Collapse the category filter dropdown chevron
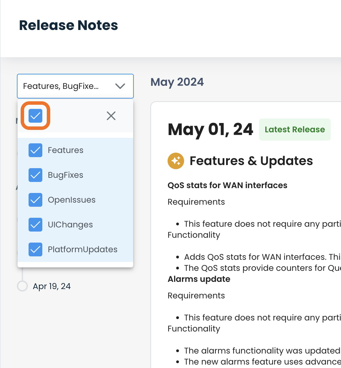The height and width of the screenshot is (368, 341). [x=120, y=86]
